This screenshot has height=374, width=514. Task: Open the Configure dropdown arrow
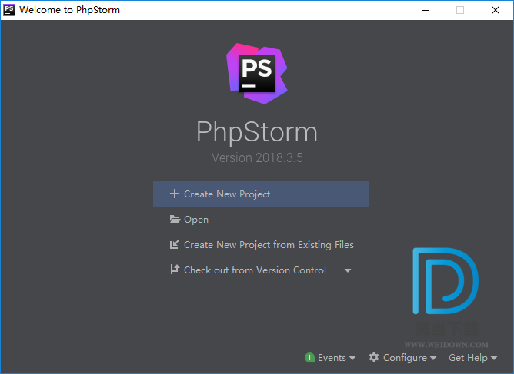coord(433,359)
